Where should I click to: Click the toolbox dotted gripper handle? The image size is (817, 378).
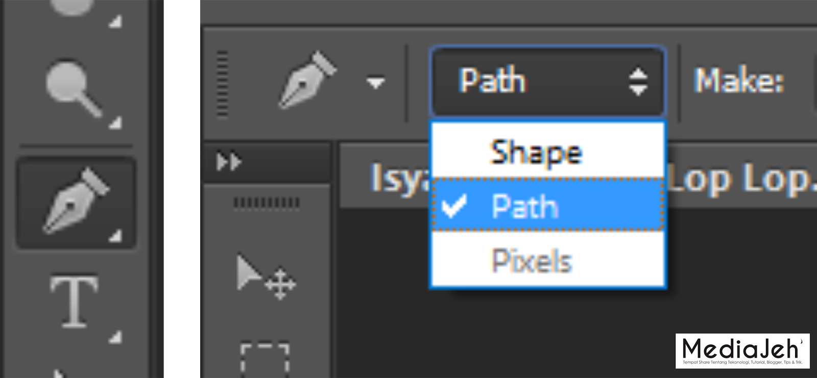(x=266, y=204)
